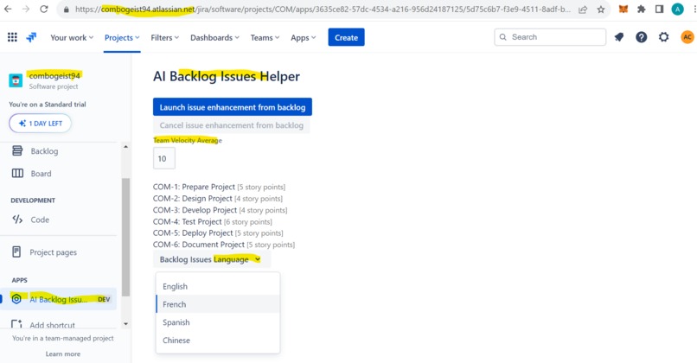Click the blue Create button
This screenshot has width=697, height=363.
[346, 37]
